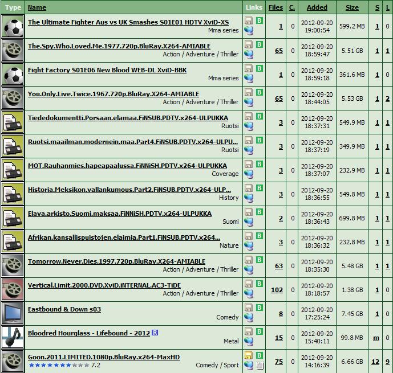
Task: Click file count 63 for Tomorrow.Never.Dies
Action: pyautogui.click(x=279, y=266)
